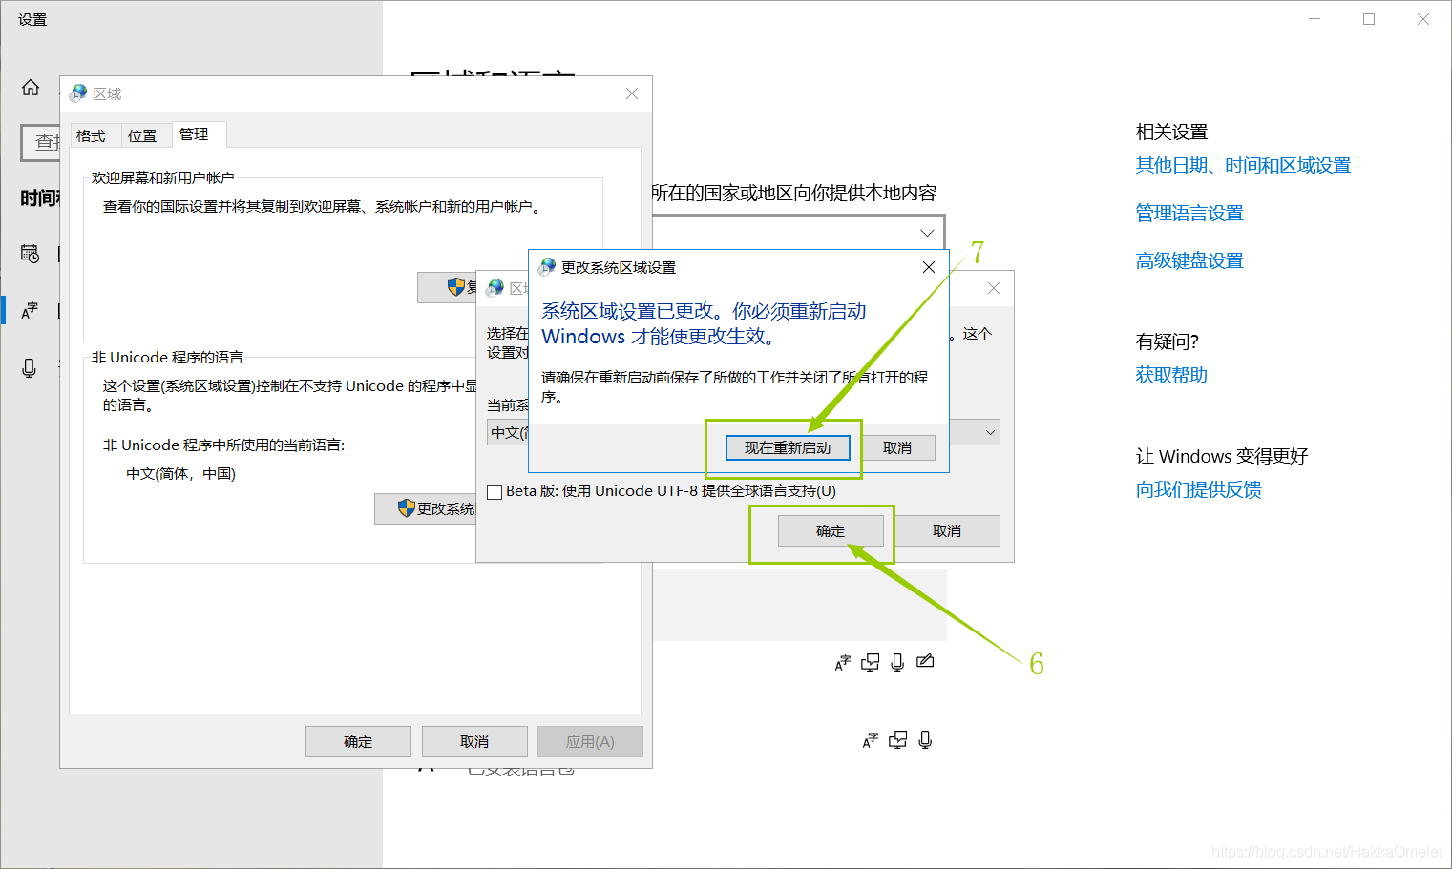Click the 应用(A) button
1452x869 pixels.
coord(590,741)
